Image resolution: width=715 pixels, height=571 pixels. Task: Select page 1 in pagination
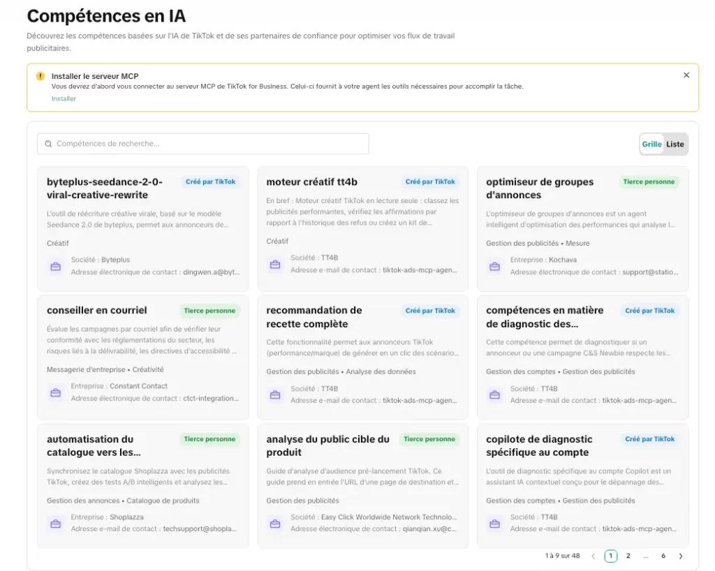pos(610,556)
